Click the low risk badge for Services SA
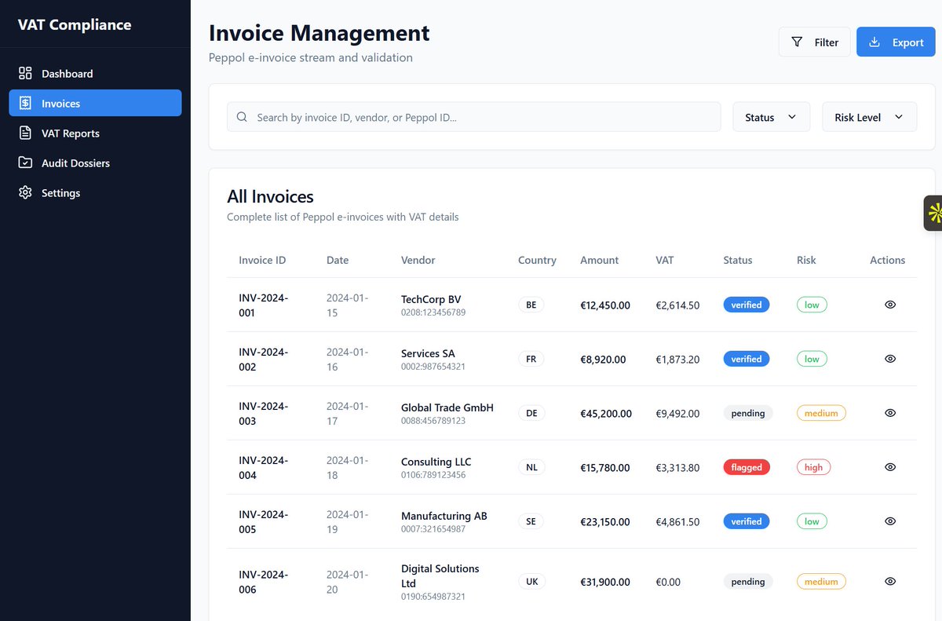The height and width of the screenshot is (621, 942). point(812,359)
